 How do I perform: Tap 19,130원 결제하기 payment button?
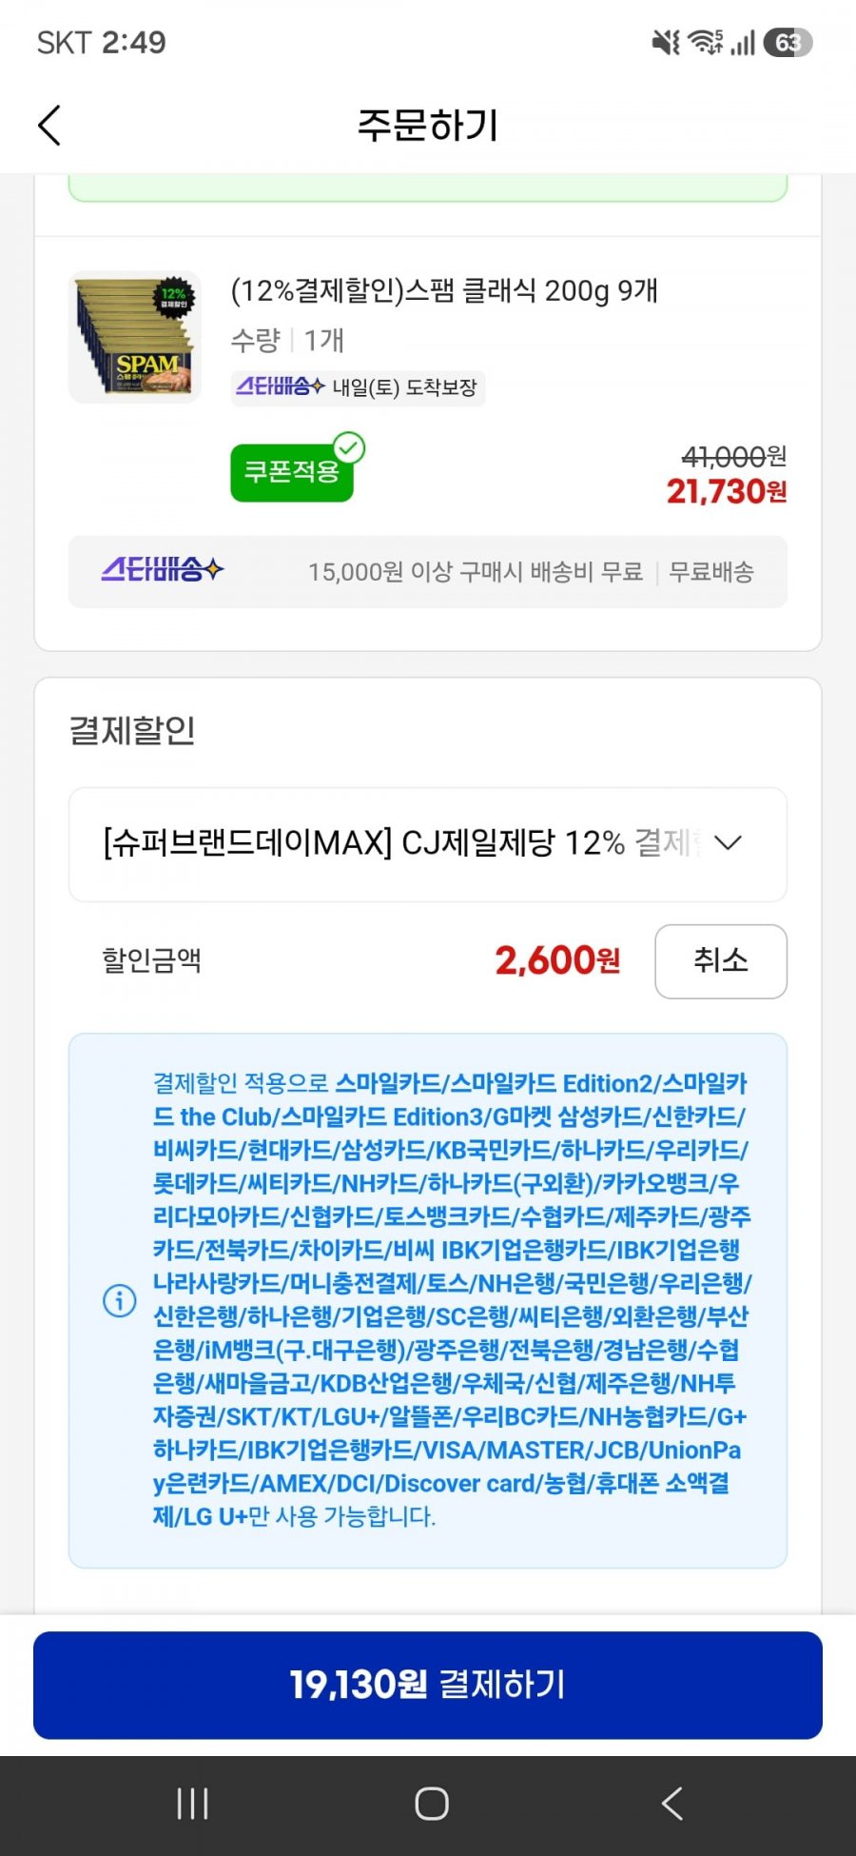428,1685
